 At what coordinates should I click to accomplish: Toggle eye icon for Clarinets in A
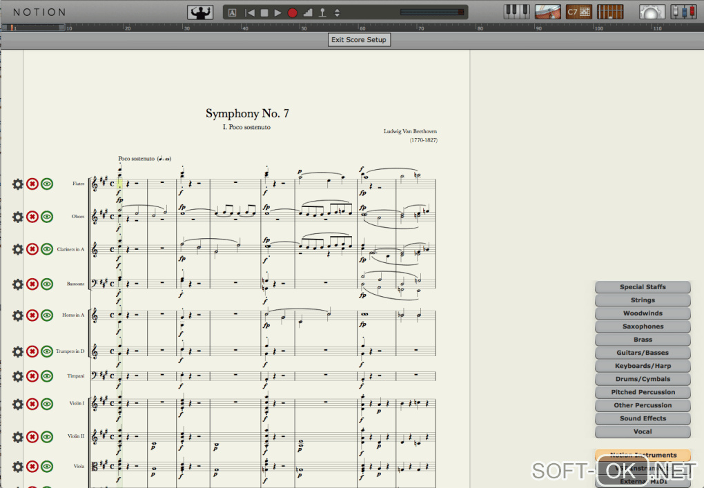pos(47,249)
